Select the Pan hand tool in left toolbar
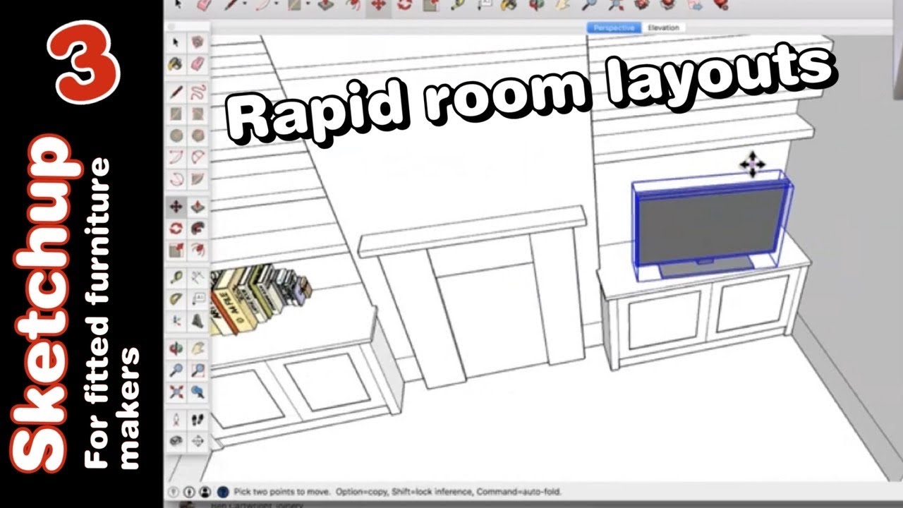Image resolution: width=903 pixels, height=508 pixels. pos(198,348)
